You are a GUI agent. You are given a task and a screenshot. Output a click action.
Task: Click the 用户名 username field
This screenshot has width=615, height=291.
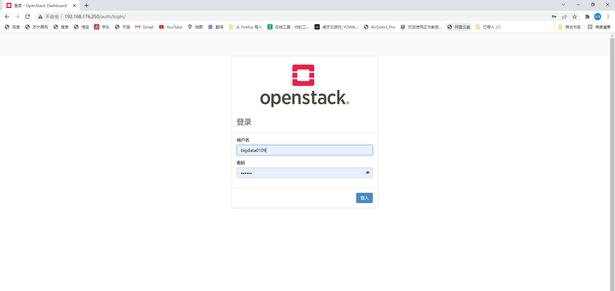[305, 150]
